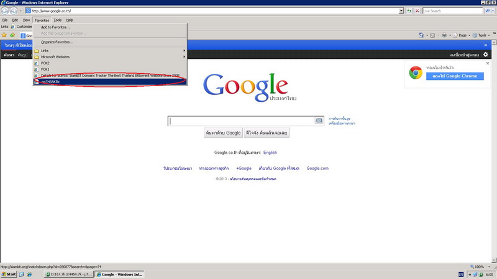Screen dimensions: 497x279
Task: Dismiss the blue notification bar
Action: tap(486, 45)
